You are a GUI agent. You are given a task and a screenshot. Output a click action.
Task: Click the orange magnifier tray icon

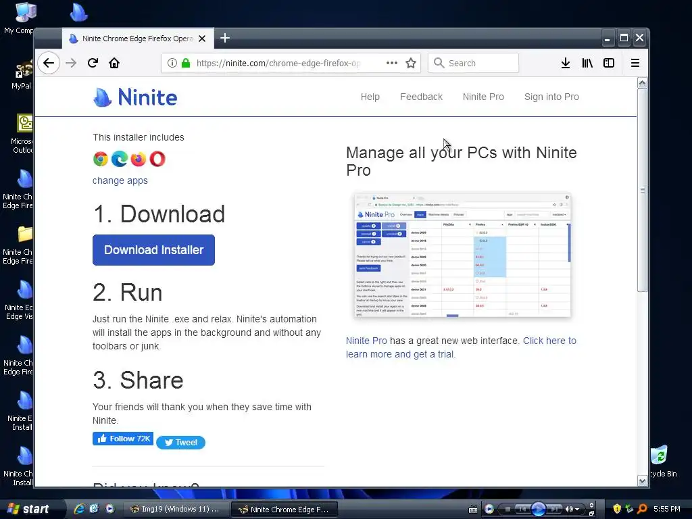click(x=642, y=509)
